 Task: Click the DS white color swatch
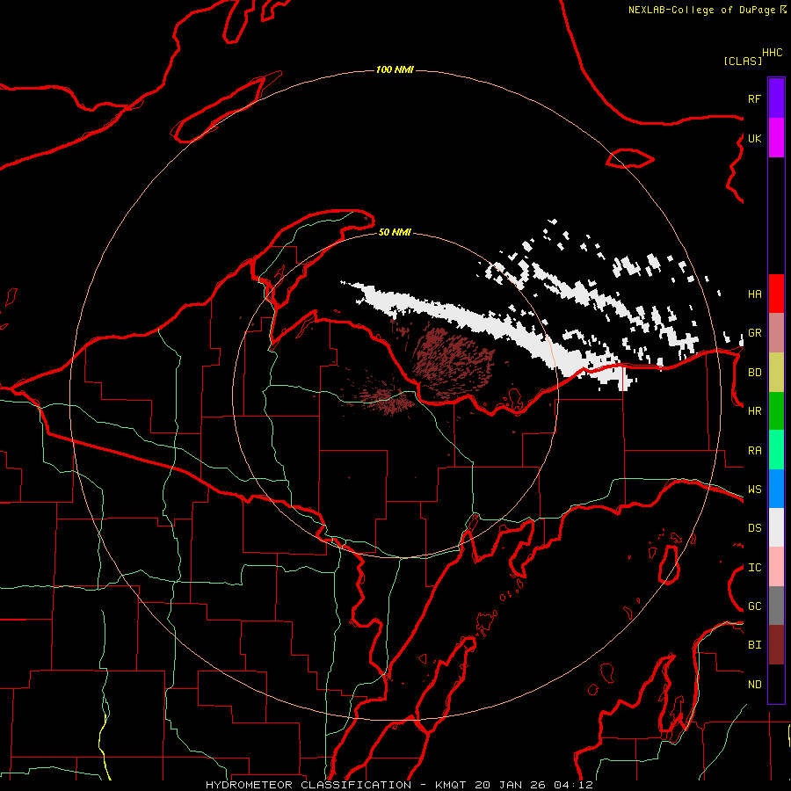776,527
